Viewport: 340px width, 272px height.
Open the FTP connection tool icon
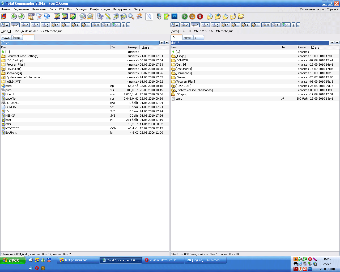[x=31, y=16]
